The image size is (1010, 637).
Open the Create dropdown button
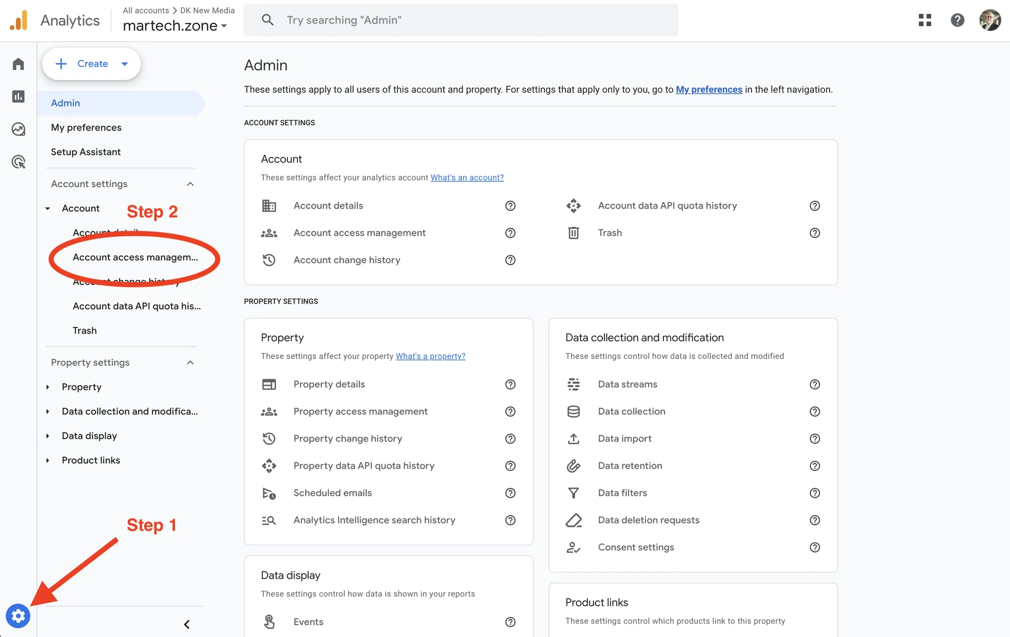coord(92,64)
